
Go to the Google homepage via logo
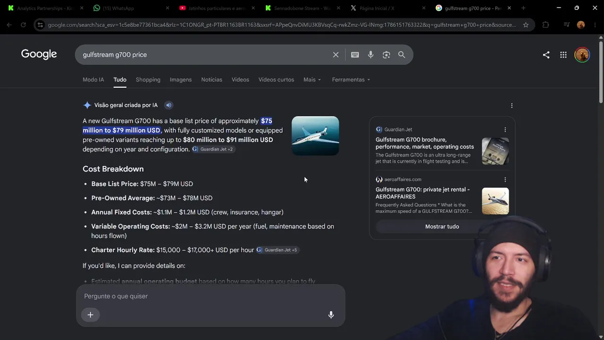[x=39, y=54]
